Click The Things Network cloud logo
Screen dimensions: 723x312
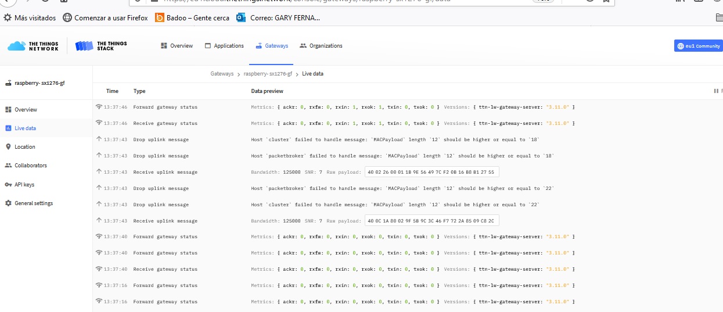(33, 46)
